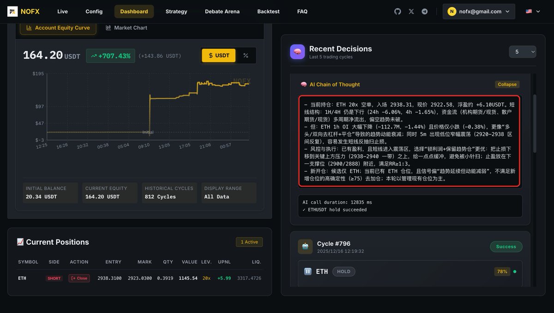Click the Chinese chain of thought text block

click(x=409, y=141)
